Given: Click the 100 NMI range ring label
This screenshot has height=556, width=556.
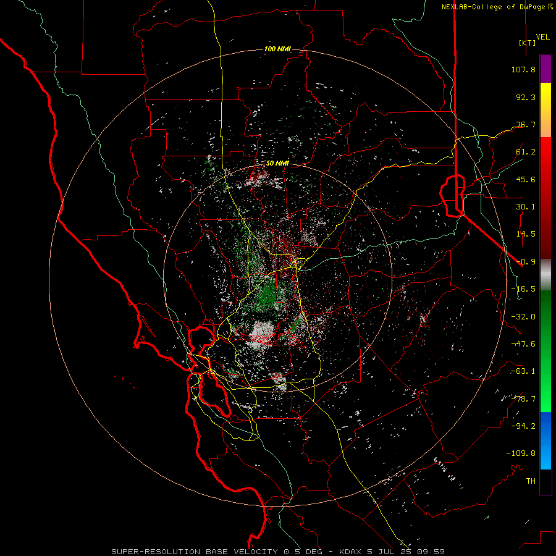Looking at the screenshot, I should coord(277,49).
